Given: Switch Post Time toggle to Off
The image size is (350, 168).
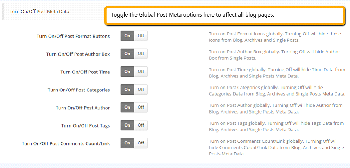Looking at the screenshot, I should pyautogui.click(x=141, y=72).
